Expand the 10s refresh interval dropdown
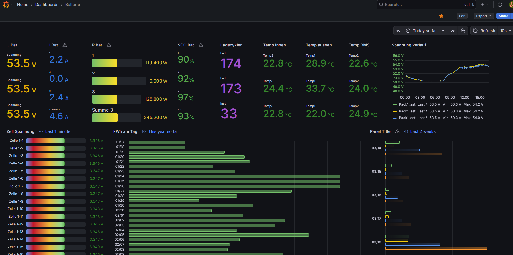 [x=506, y=31]
